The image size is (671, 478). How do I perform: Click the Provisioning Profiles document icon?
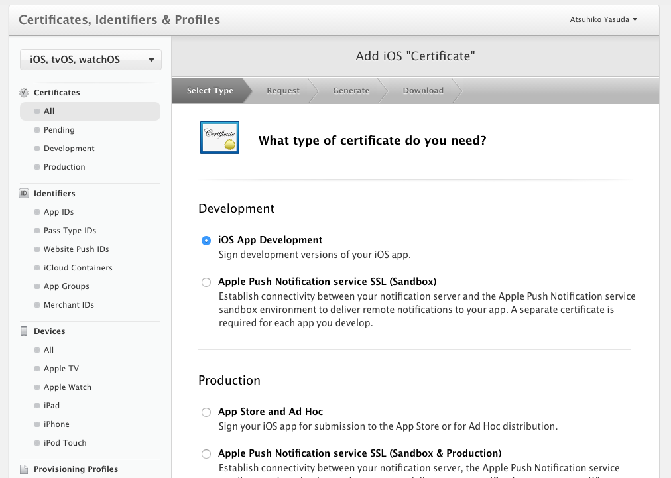[24, 469]
